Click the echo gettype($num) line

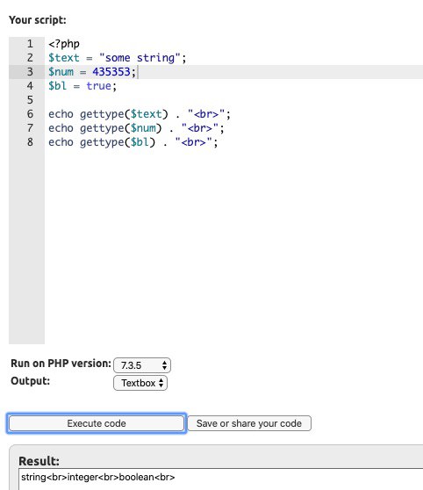coord(136,128)
